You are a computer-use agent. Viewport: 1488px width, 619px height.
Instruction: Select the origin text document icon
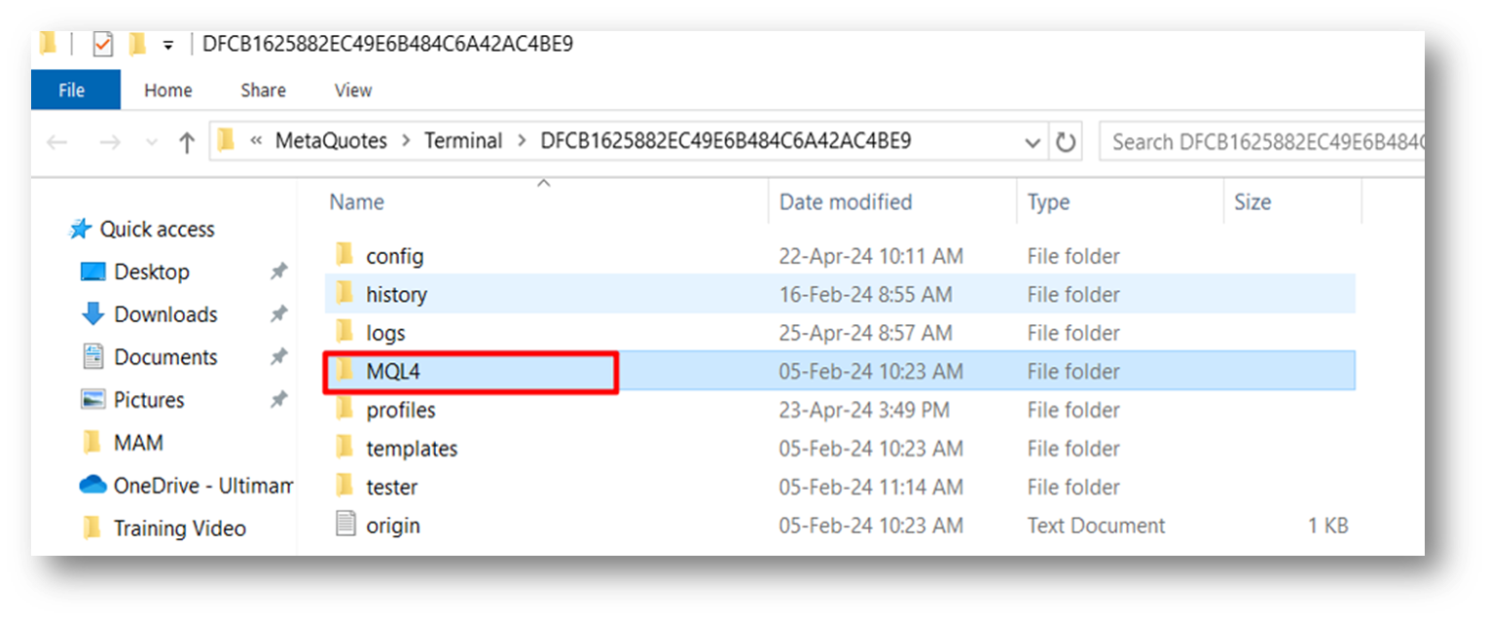tap(345, 525)
